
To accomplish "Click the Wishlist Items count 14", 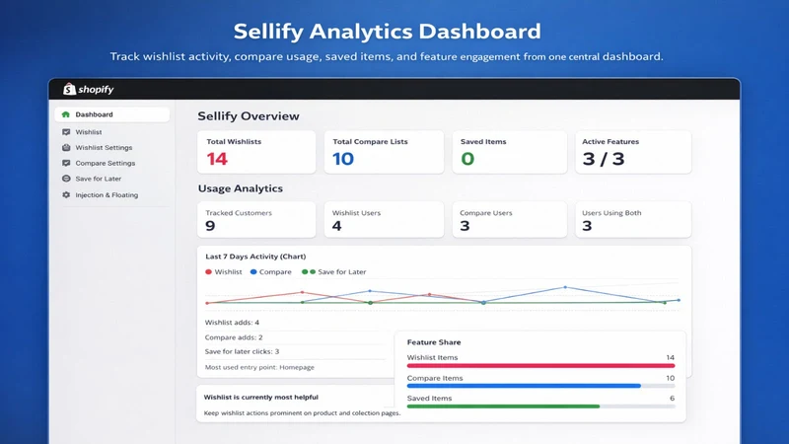I will [x=671, y=357].
